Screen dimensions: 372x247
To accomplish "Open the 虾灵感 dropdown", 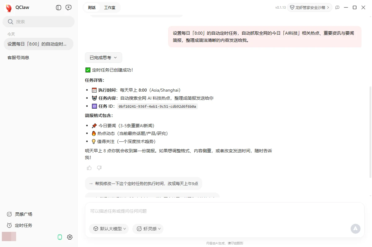I will pos(148,229).
